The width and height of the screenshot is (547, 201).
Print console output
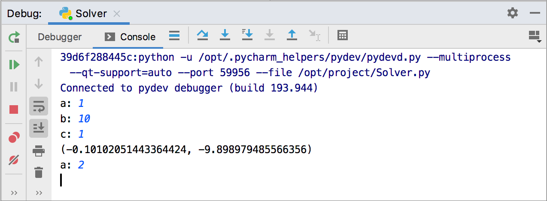39,150
